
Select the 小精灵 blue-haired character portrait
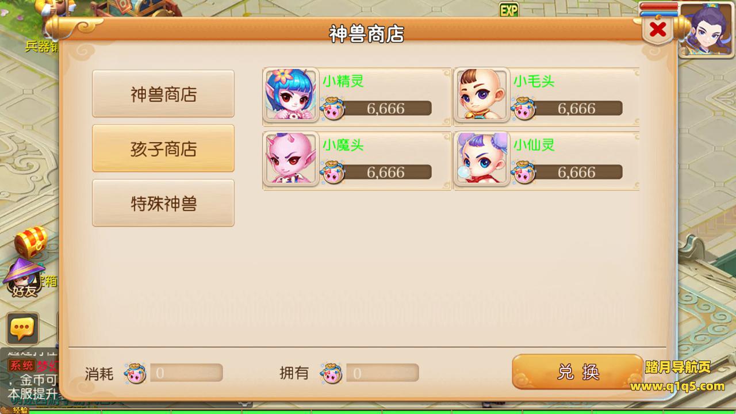point(291,95)
